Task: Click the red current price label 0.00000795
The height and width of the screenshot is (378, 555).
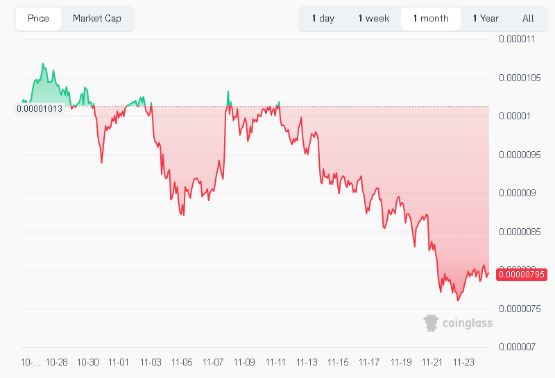Action: [518, 275]
